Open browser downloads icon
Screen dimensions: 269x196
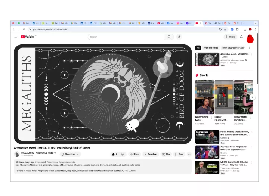[245, 29]
